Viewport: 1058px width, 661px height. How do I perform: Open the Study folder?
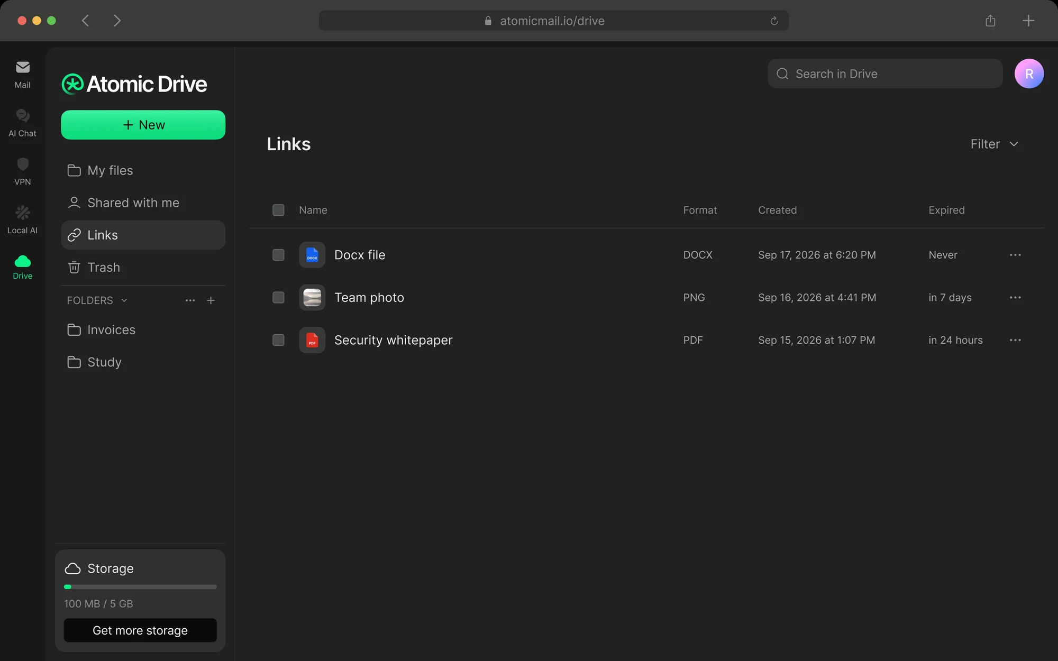143,362
